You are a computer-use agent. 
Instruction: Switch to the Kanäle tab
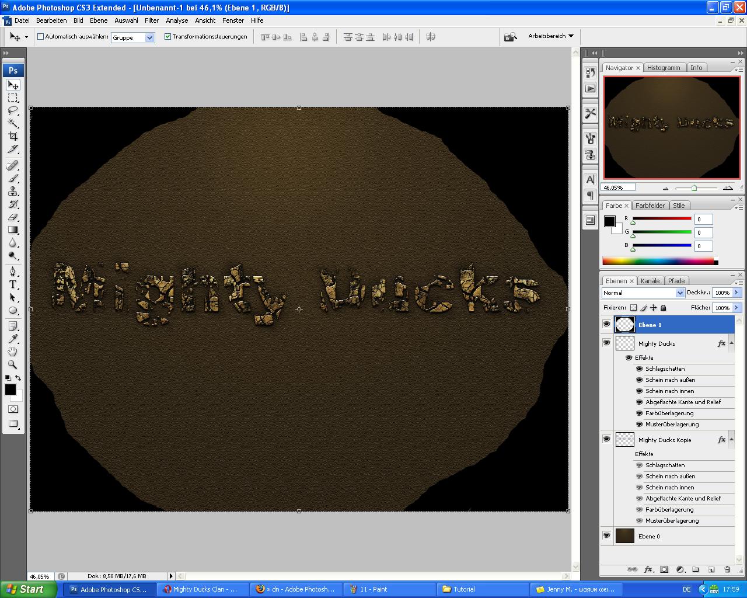tap(650, 281)
